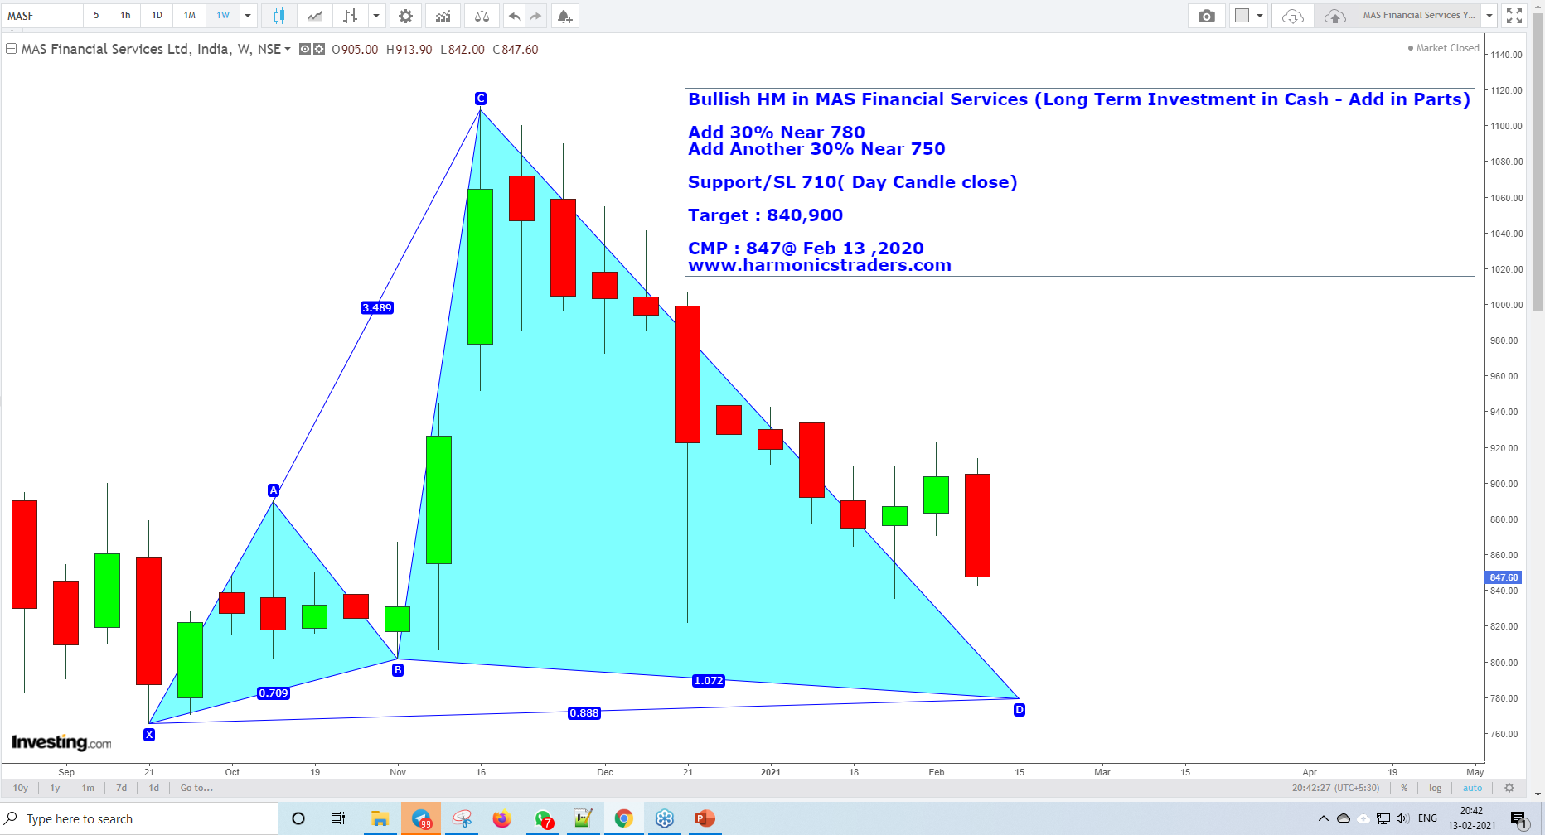
Task: Click the pattern point D label
Action: pyautogui.click(x=1020, y=710)
